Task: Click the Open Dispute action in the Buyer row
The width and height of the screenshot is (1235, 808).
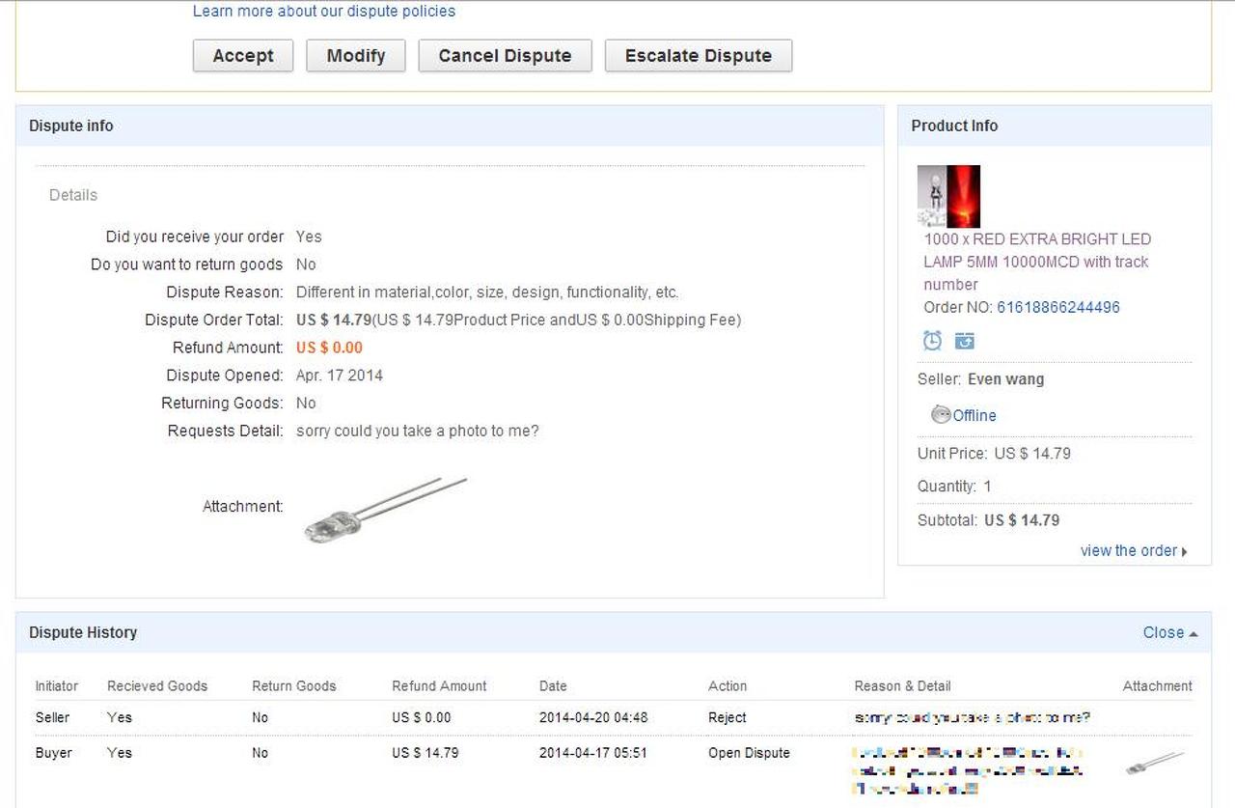Action: pos(749,753)
